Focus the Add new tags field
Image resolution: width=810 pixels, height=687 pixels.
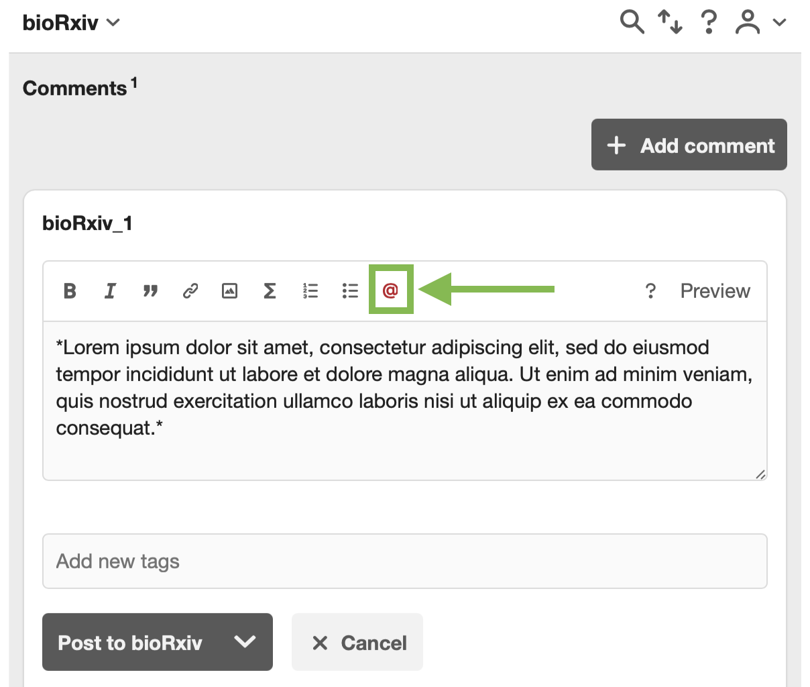[x=404, y=561]
